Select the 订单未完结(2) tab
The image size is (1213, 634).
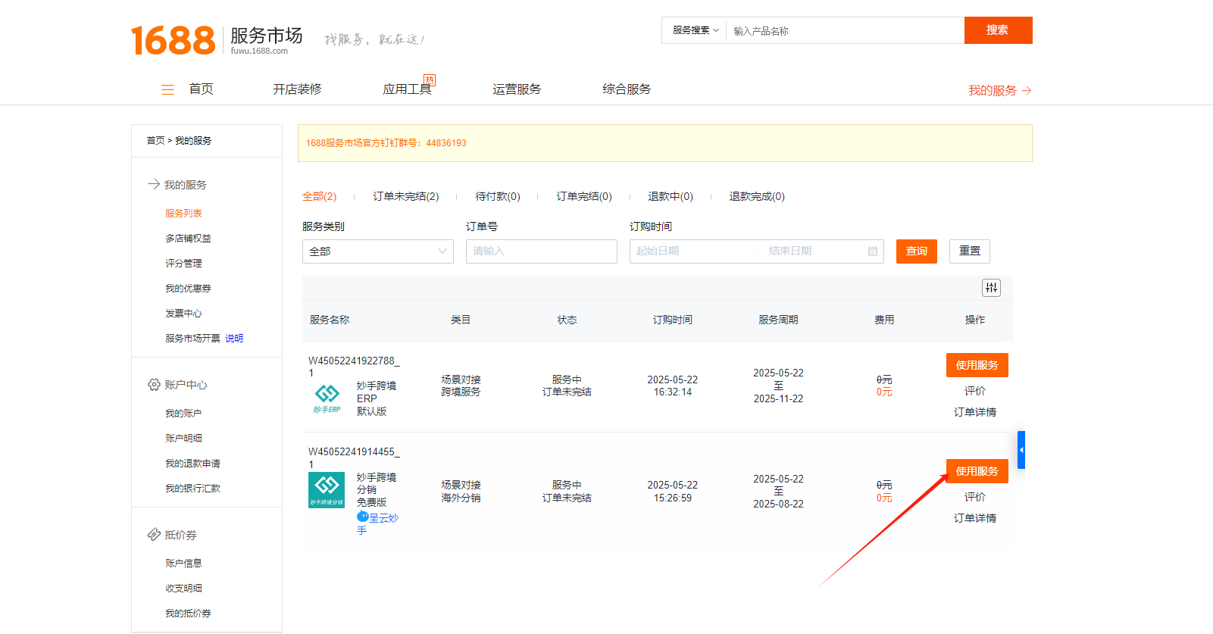(406, 196)
